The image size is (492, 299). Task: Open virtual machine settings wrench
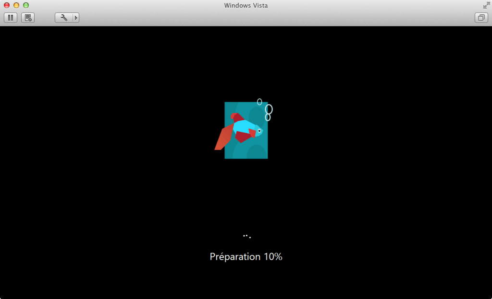64,18
